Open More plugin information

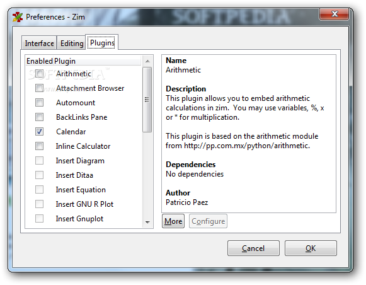tap(173, 221)
